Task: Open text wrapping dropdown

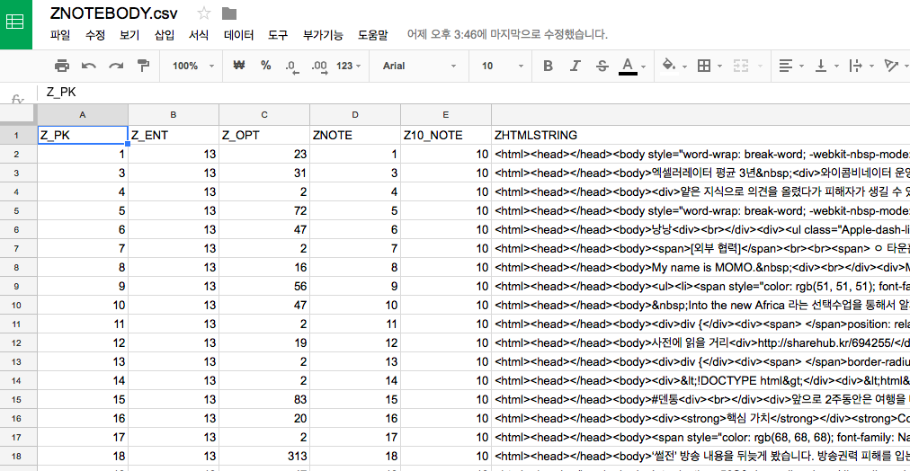Action: click(x=860, y=67)
